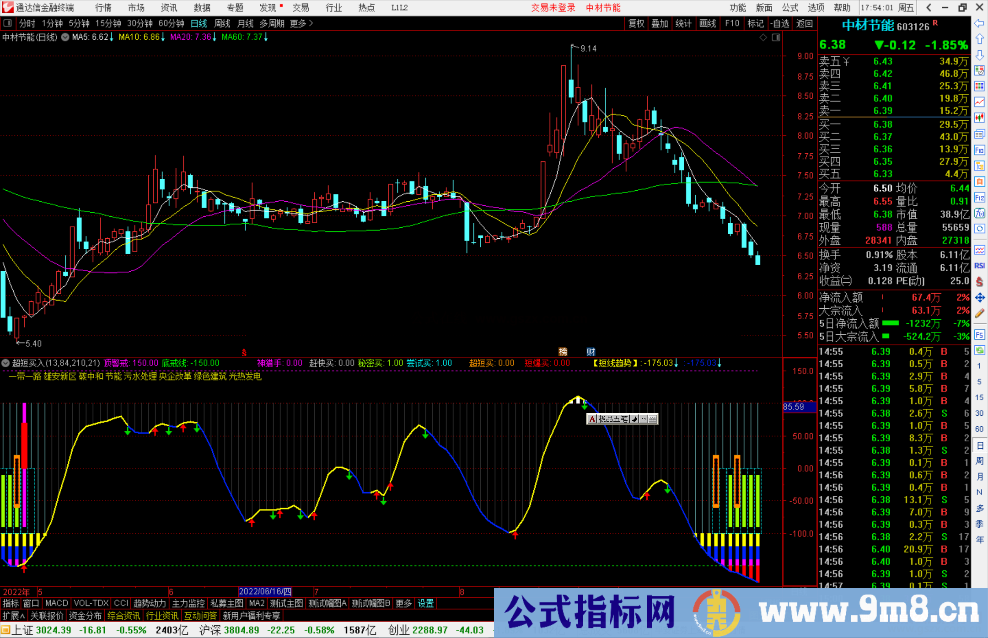Image resolution: width=988 pixels, height=638 pixels.
Task: Select the 年 yearly period in sidebar
Action: (x=979, y=540)
